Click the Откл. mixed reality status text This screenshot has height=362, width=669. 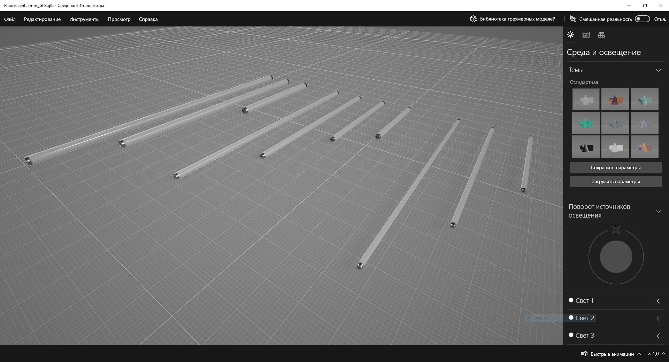(660, 19)
